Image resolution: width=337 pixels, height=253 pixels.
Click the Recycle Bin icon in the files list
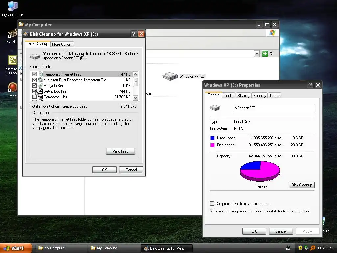pos(40,85)
